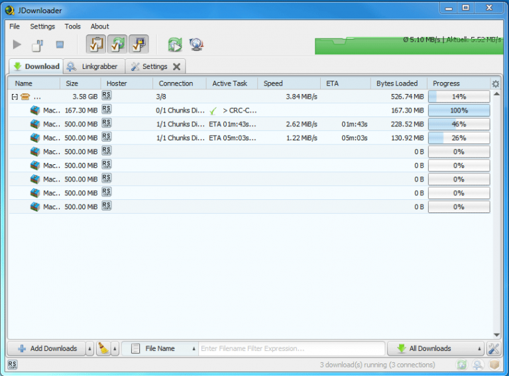Sort by the Size column header

80,83
